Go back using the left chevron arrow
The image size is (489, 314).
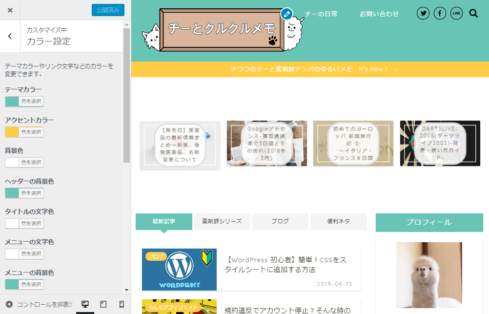pyautogui.click(x=10, y=36)
